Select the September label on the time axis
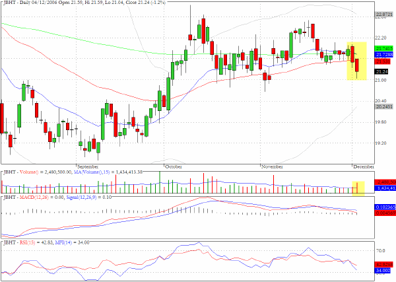396x282 pixels. point(88,167)
